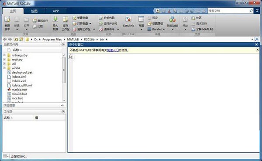Expand the util folder

click(4, 64)
